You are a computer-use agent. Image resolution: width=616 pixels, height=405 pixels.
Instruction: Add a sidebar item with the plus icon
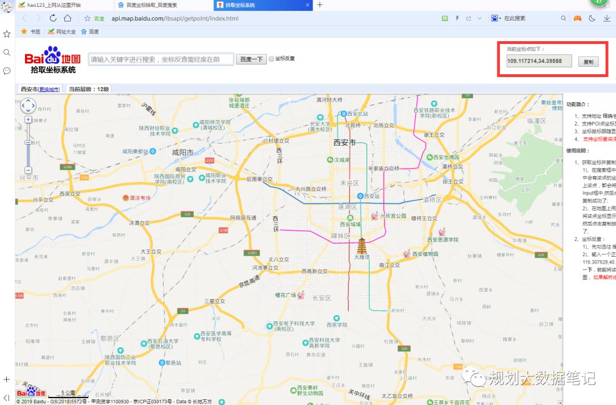7,379
